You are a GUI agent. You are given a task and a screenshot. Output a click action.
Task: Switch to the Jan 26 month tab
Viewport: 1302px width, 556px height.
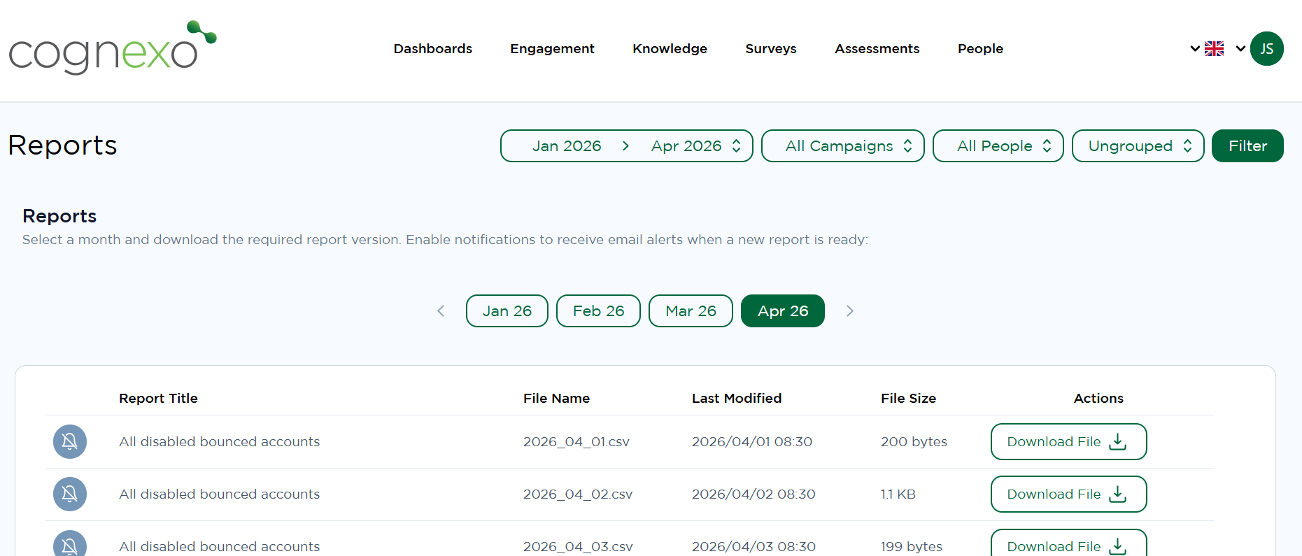(507, 311)
